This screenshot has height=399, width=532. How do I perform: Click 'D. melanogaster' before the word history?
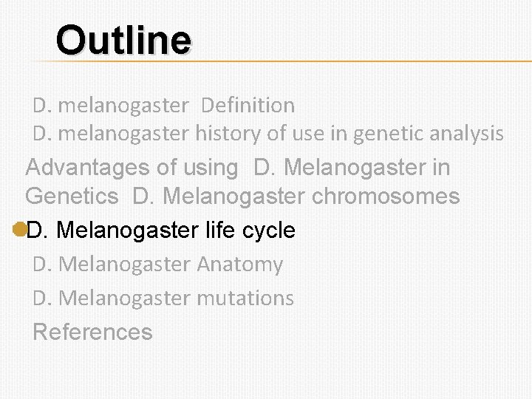pos(111,134)
